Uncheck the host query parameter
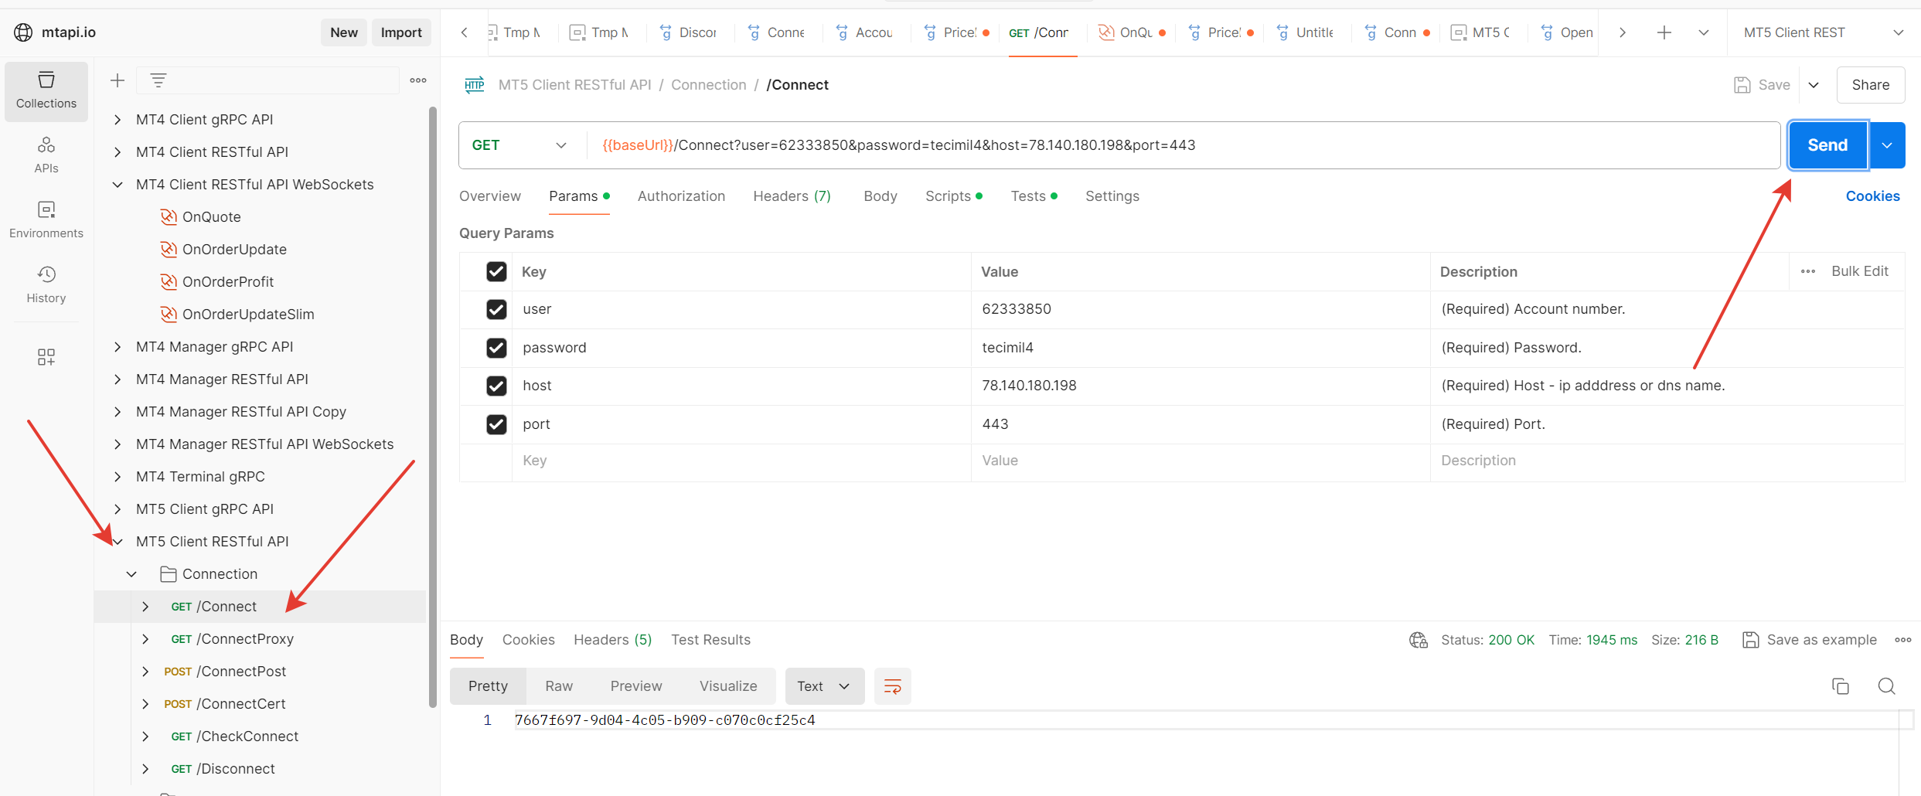This screenshot has height=796, width=1921. pos(496,386)
